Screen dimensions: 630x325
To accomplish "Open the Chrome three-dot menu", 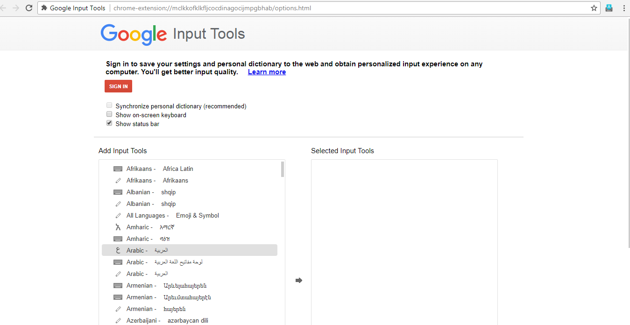I will pyautogui.click(x=624, y=8).
